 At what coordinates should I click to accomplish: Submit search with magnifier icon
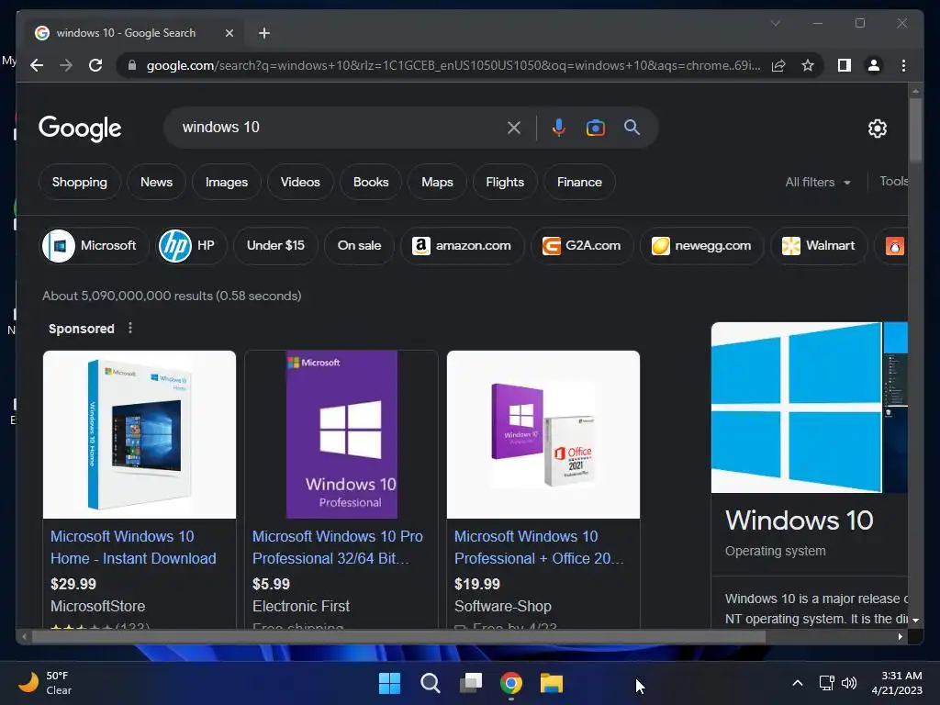coord(632,127)
